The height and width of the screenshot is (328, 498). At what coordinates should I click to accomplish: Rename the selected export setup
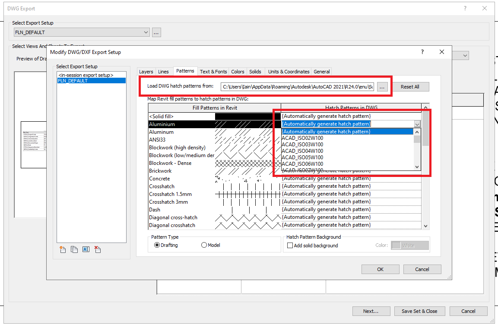coord(85,249)
